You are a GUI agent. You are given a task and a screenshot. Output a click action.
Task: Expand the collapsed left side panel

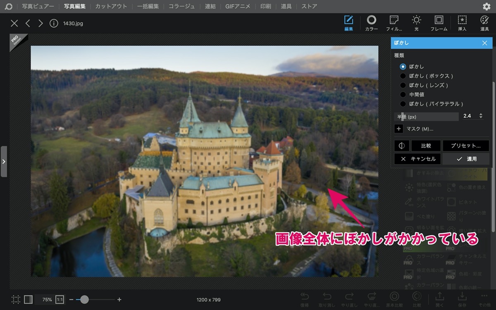coord(4,161)
